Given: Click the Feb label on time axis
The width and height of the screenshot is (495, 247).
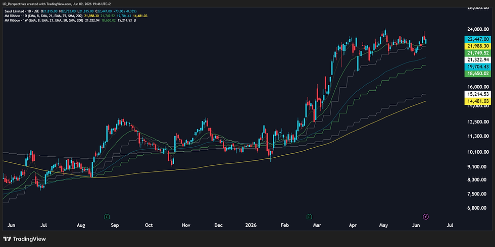Looking at the screenshot, I should [x=285, y=226].
